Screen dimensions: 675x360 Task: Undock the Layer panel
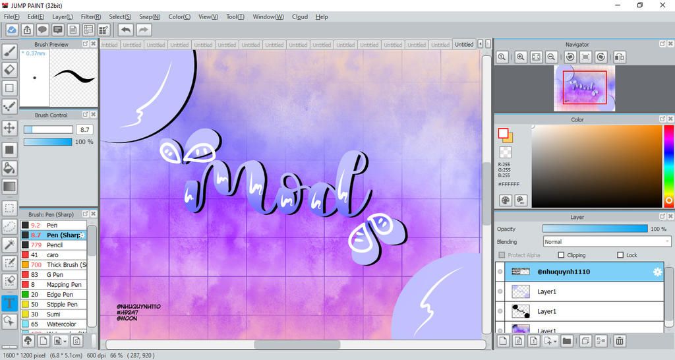coord(662,217)
